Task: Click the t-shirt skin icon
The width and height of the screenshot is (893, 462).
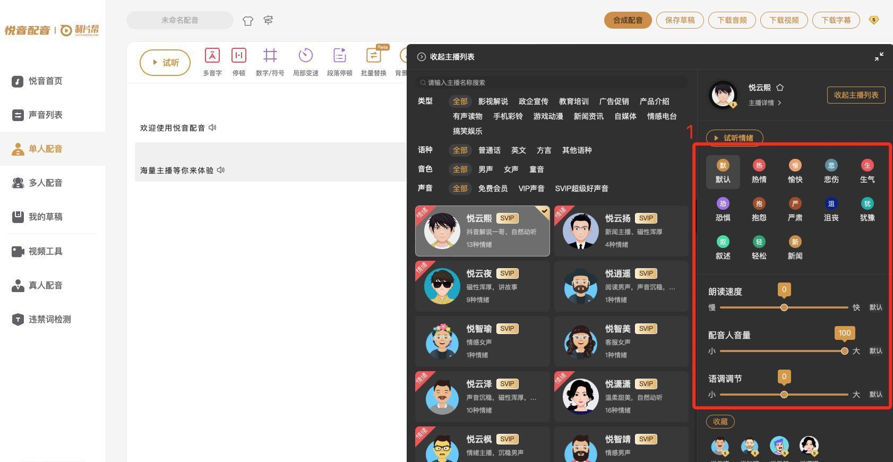Action: (248, 21)
